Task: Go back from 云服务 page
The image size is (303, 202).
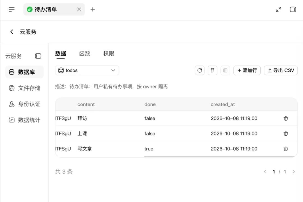Action: (x=12, y=32)
